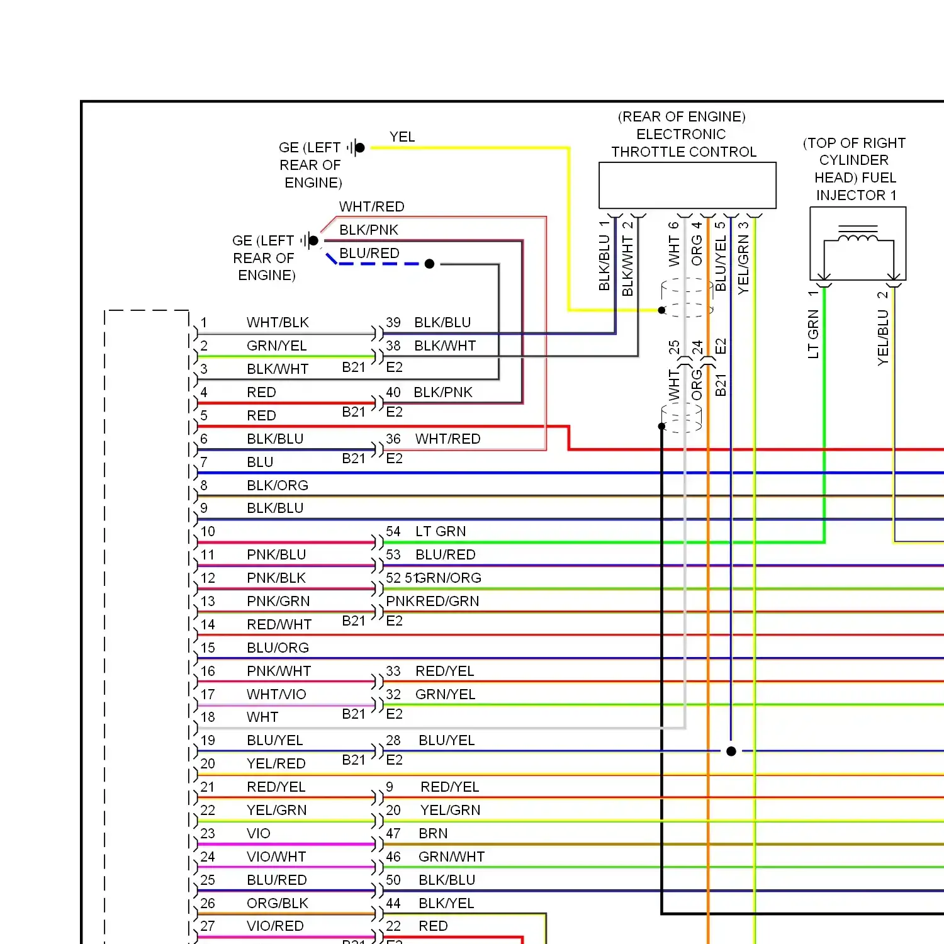944x944 pixels.
Task: Click pin 11 'PNK/BLU' label
Action: pos(276,554)
